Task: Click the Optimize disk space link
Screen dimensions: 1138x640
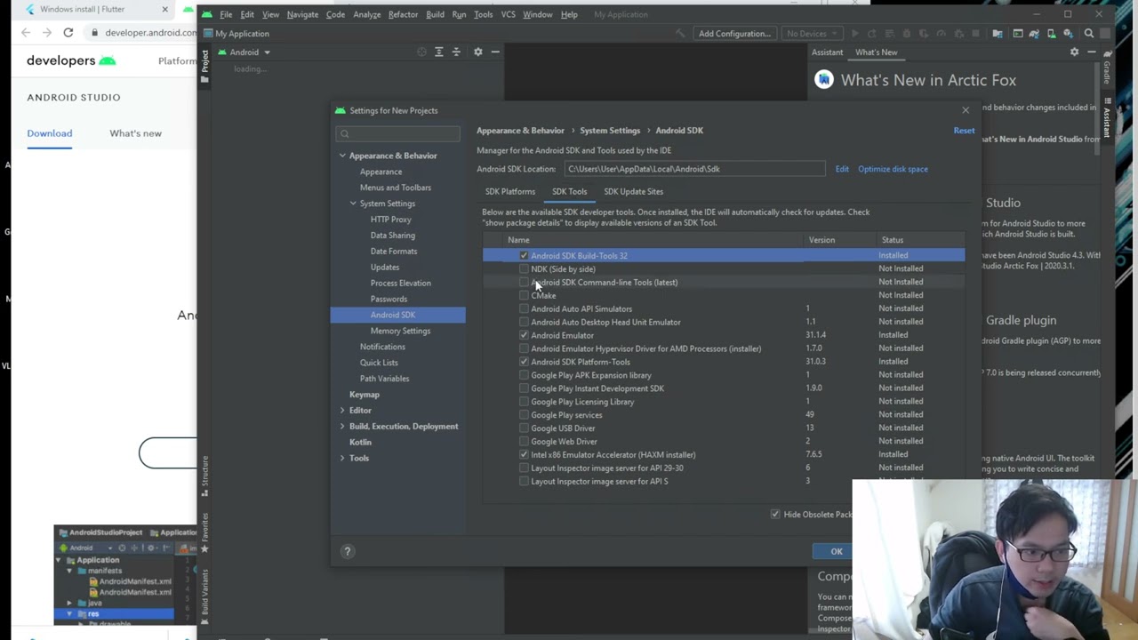Action: pos(893,169)
